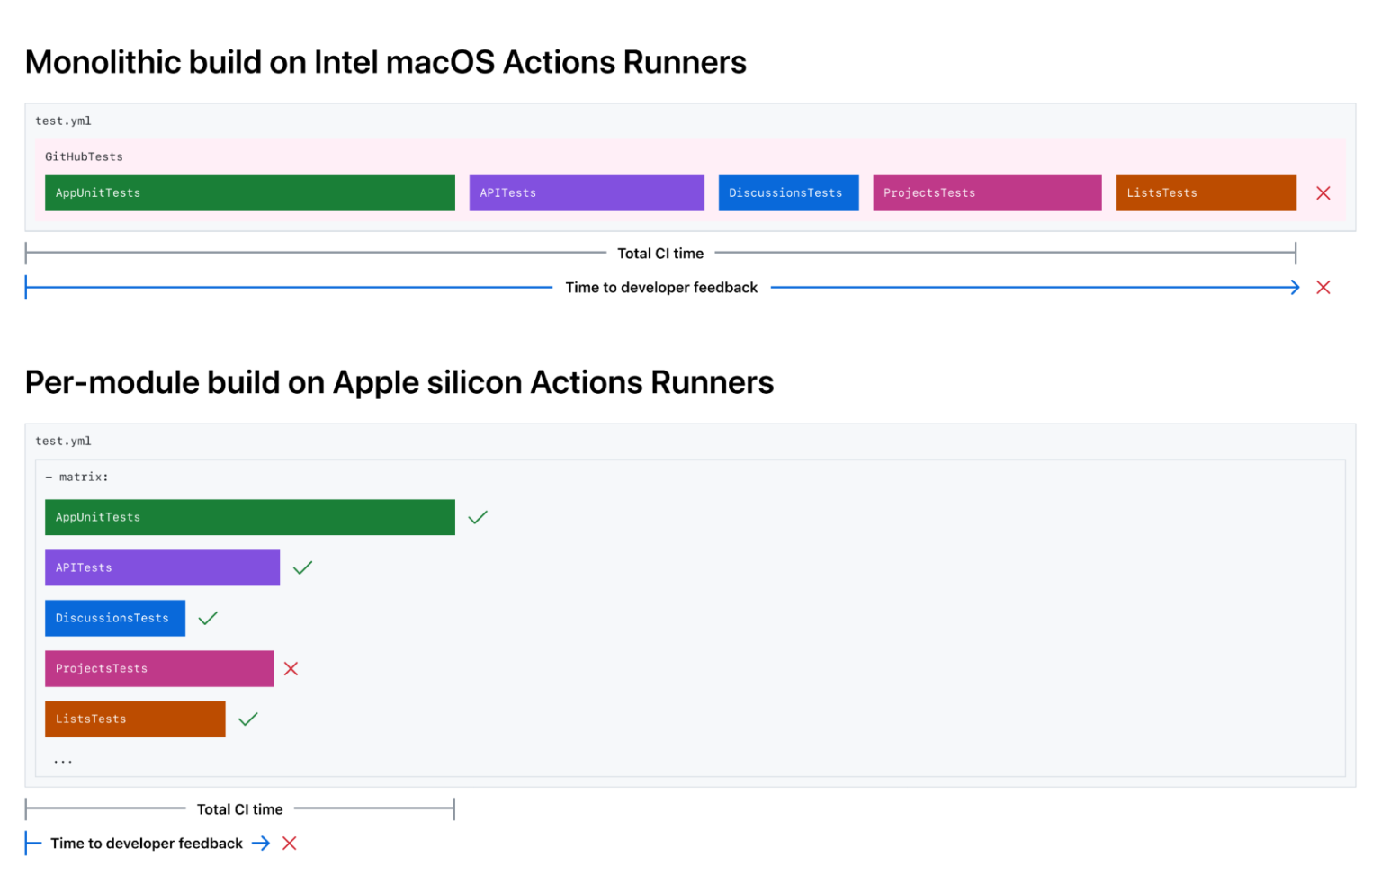Click the APITests block under matrix
This screenshot has width=1381, height=893.
point(162,567)
